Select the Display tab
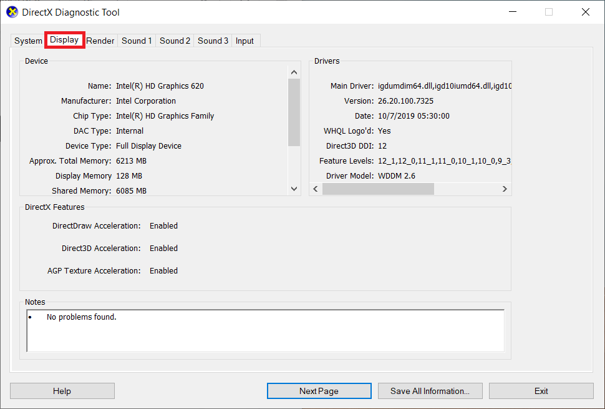This screenshot has width=605, height=409. pyautogui.click(x=65, y=40)
